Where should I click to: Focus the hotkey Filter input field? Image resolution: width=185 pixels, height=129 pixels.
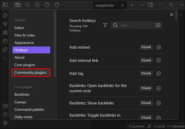(x=136, y=25)
